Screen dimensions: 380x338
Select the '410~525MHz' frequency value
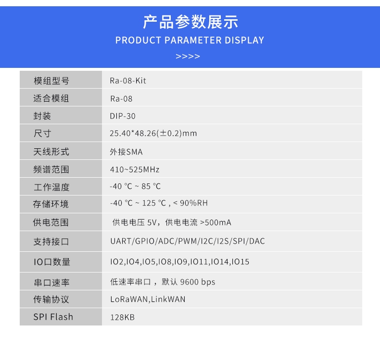[x=135, y=169]
